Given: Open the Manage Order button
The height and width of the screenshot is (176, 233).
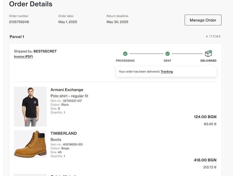Looking at the screenshot, I should click(203, 20).
